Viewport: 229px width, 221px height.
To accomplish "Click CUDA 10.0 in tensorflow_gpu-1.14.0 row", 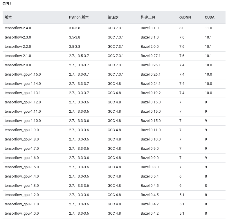I will (x=208, y=84).
